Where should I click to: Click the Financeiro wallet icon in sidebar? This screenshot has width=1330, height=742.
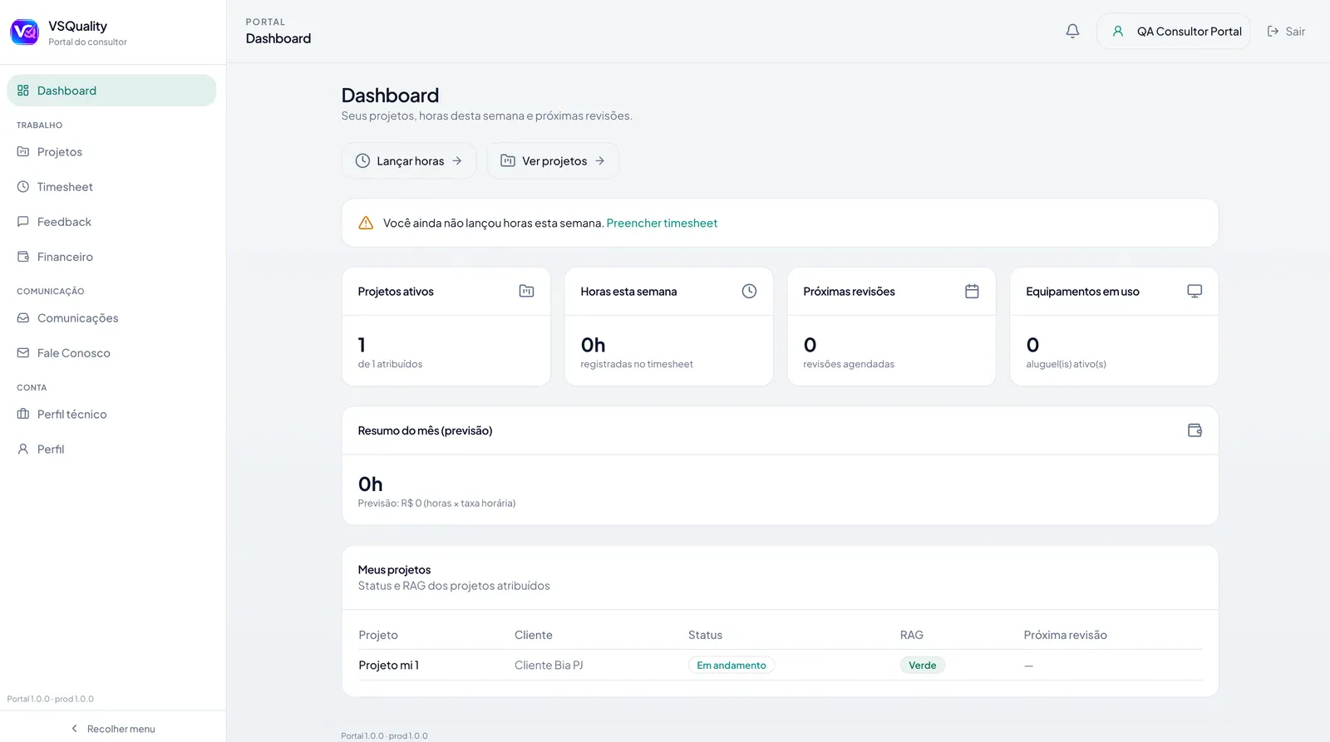point(23,257)
